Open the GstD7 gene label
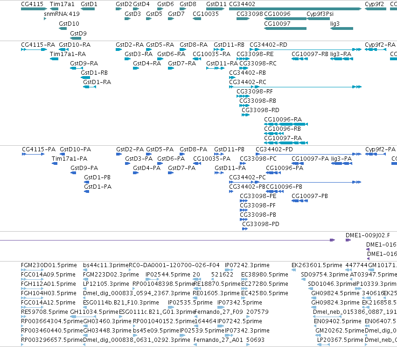Viewport: 397px width, 347px height. pos(176,14)
